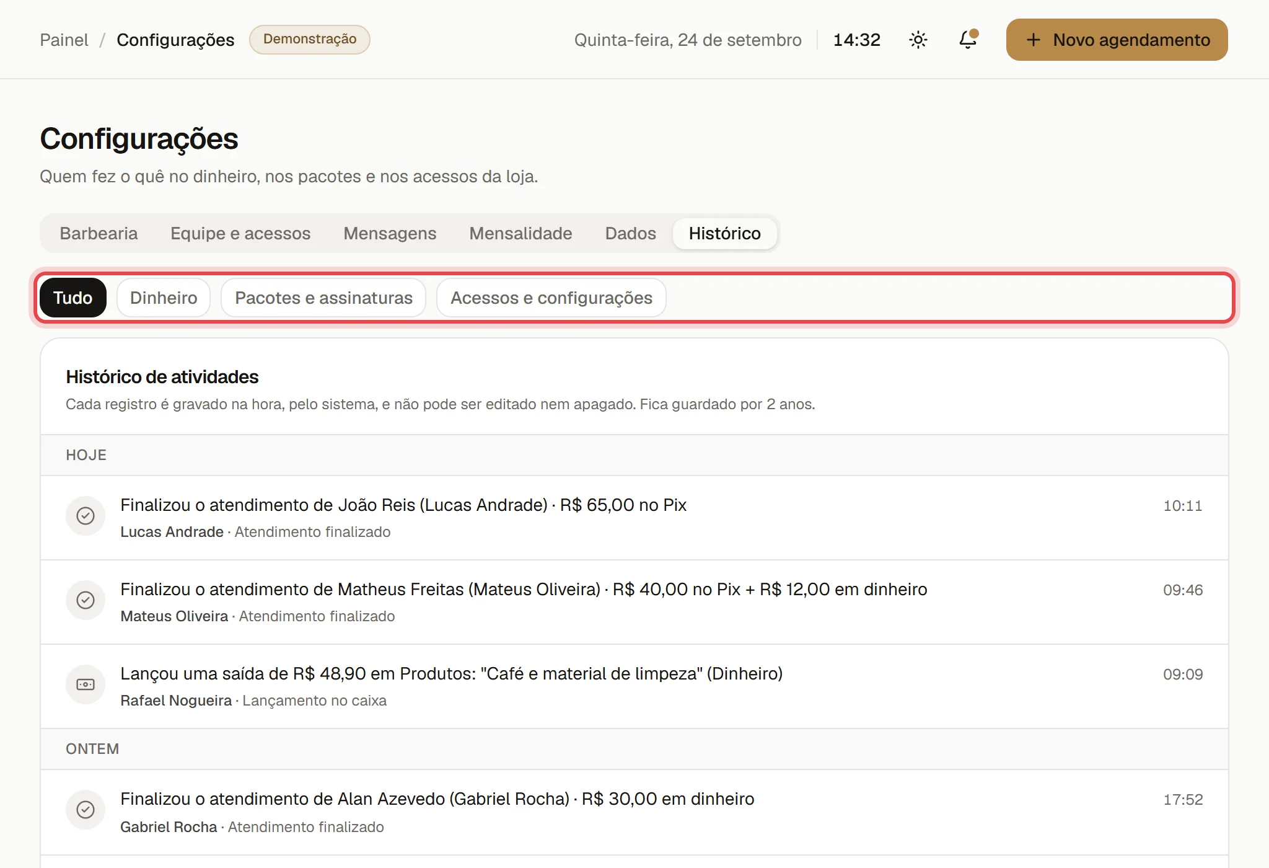Click Lucas Andrade author subtitle
The height and width of the screenshot is (868, 1269).
pos(172,532)
